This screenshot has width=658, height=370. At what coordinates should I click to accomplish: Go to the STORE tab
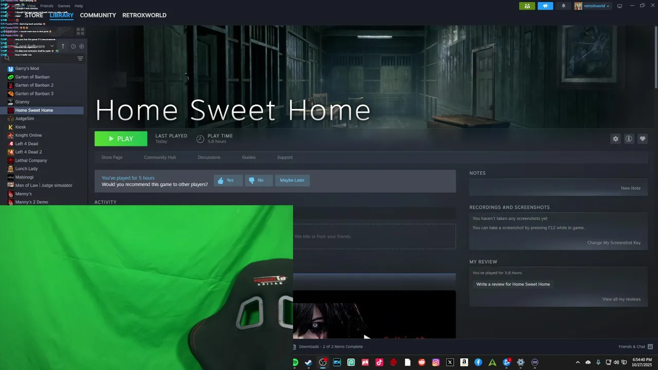[x=34, y=15]
